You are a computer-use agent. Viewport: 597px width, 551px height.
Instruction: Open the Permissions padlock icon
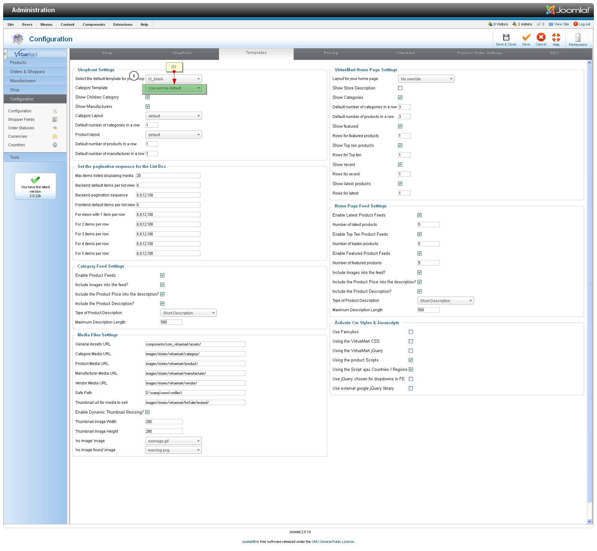(578, 37)
